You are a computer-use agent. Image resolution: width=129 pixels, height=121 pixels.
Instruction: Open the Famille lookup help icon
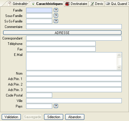click(x=56, y=10)
